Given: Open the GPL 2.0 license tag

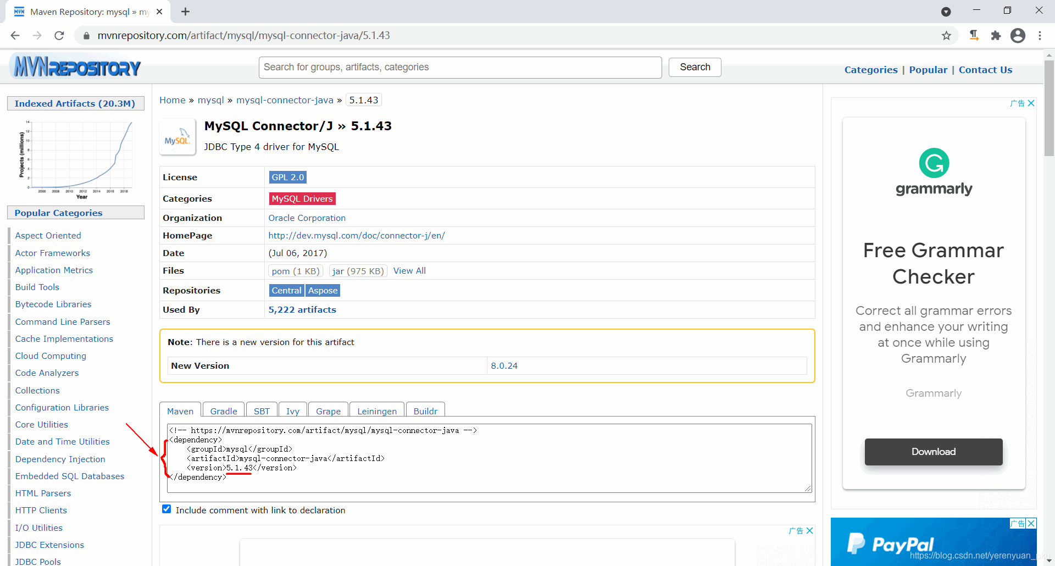Looking at the screenshot, I should pos(287,177).
